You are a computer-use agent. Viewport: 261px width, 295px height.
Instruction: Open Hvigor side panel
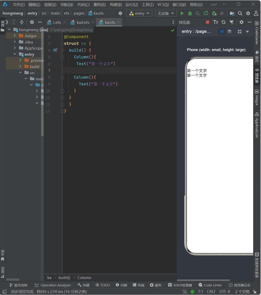[257, 97]
